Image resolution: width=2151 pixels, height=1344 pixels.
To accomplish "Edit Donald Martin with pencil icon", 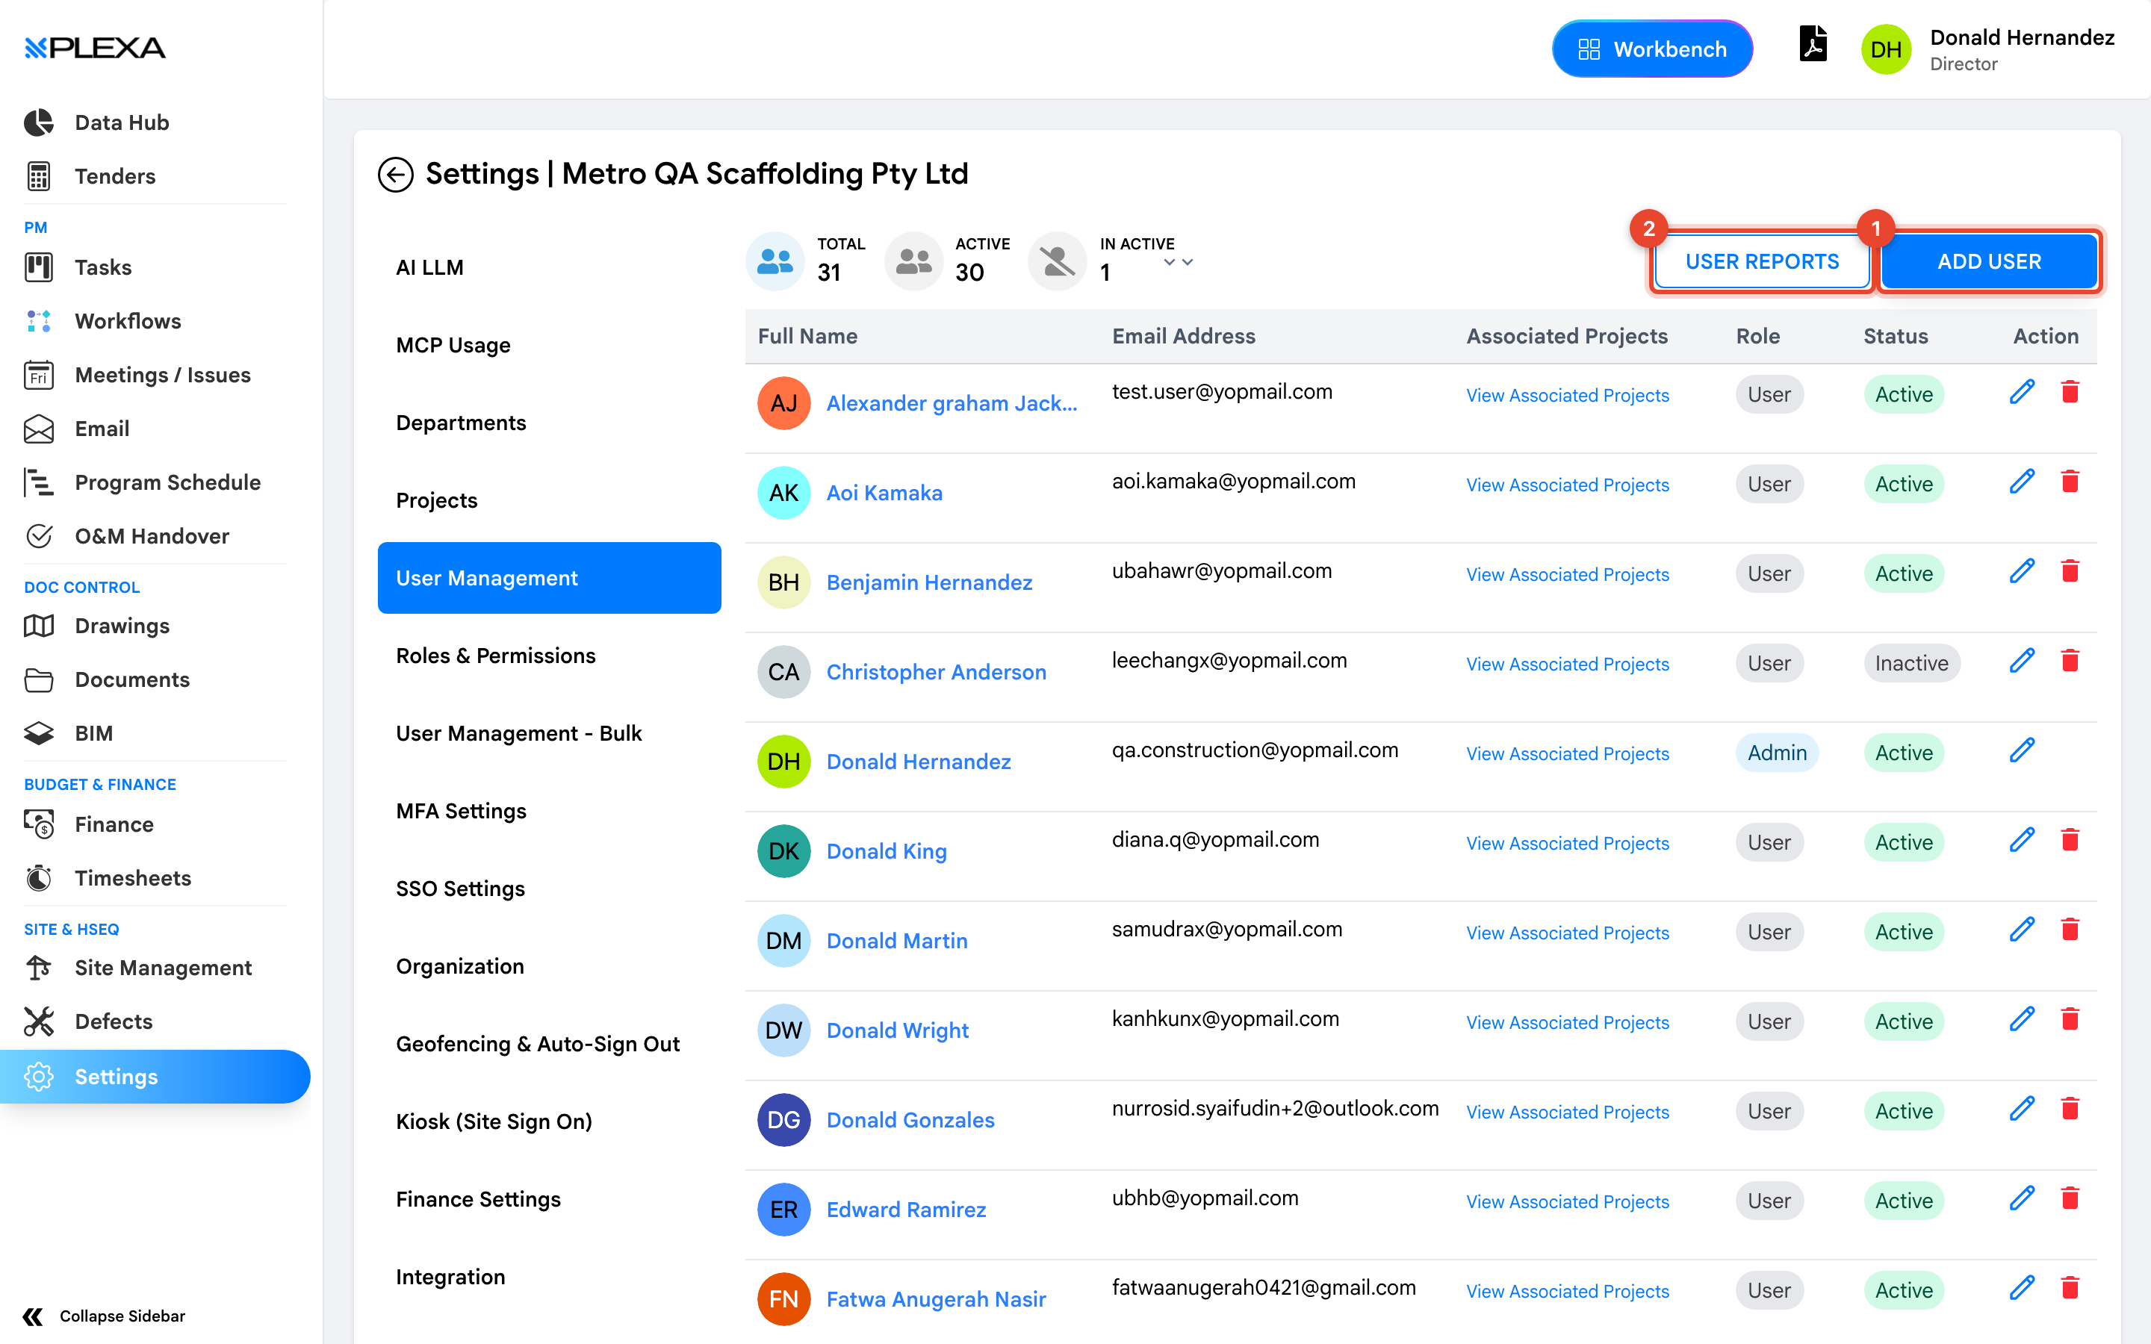I will (x=2022, y=930).
